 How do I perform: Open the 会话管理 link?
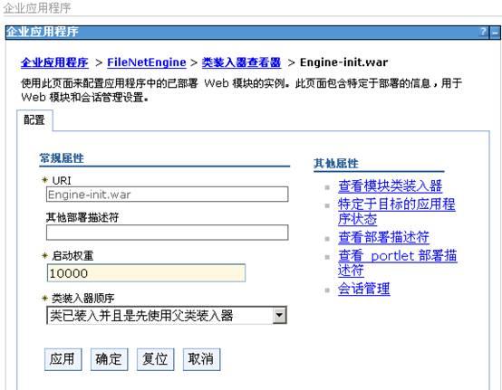click(x=363, y=289)
